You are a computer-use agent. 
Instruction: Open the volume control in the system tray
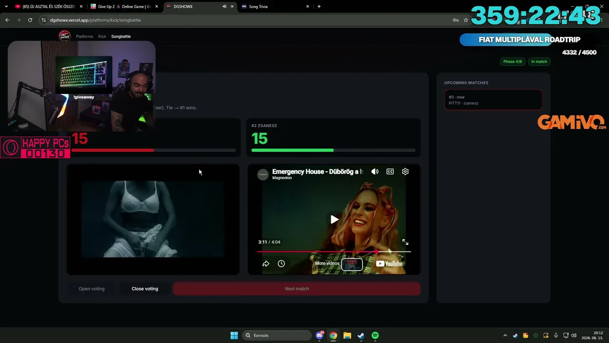point(574,335)
